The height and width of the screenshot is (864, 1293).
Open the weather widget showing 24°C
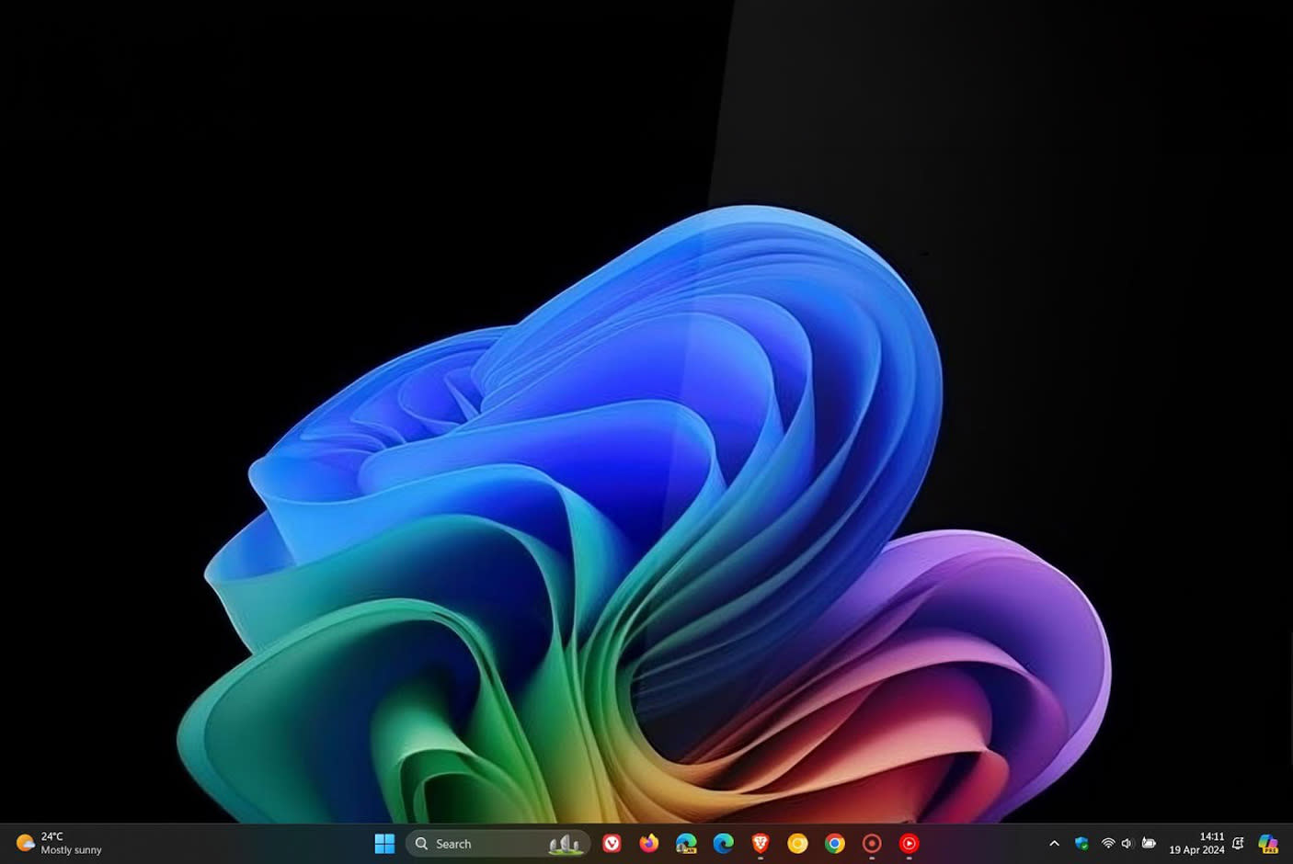[x=59, y=844]
